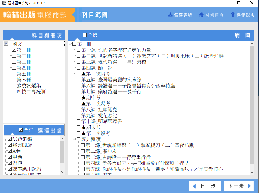Click the left arrow on 上一步
The height and width of the screenshot is (193, 259).
coord(194,186)
